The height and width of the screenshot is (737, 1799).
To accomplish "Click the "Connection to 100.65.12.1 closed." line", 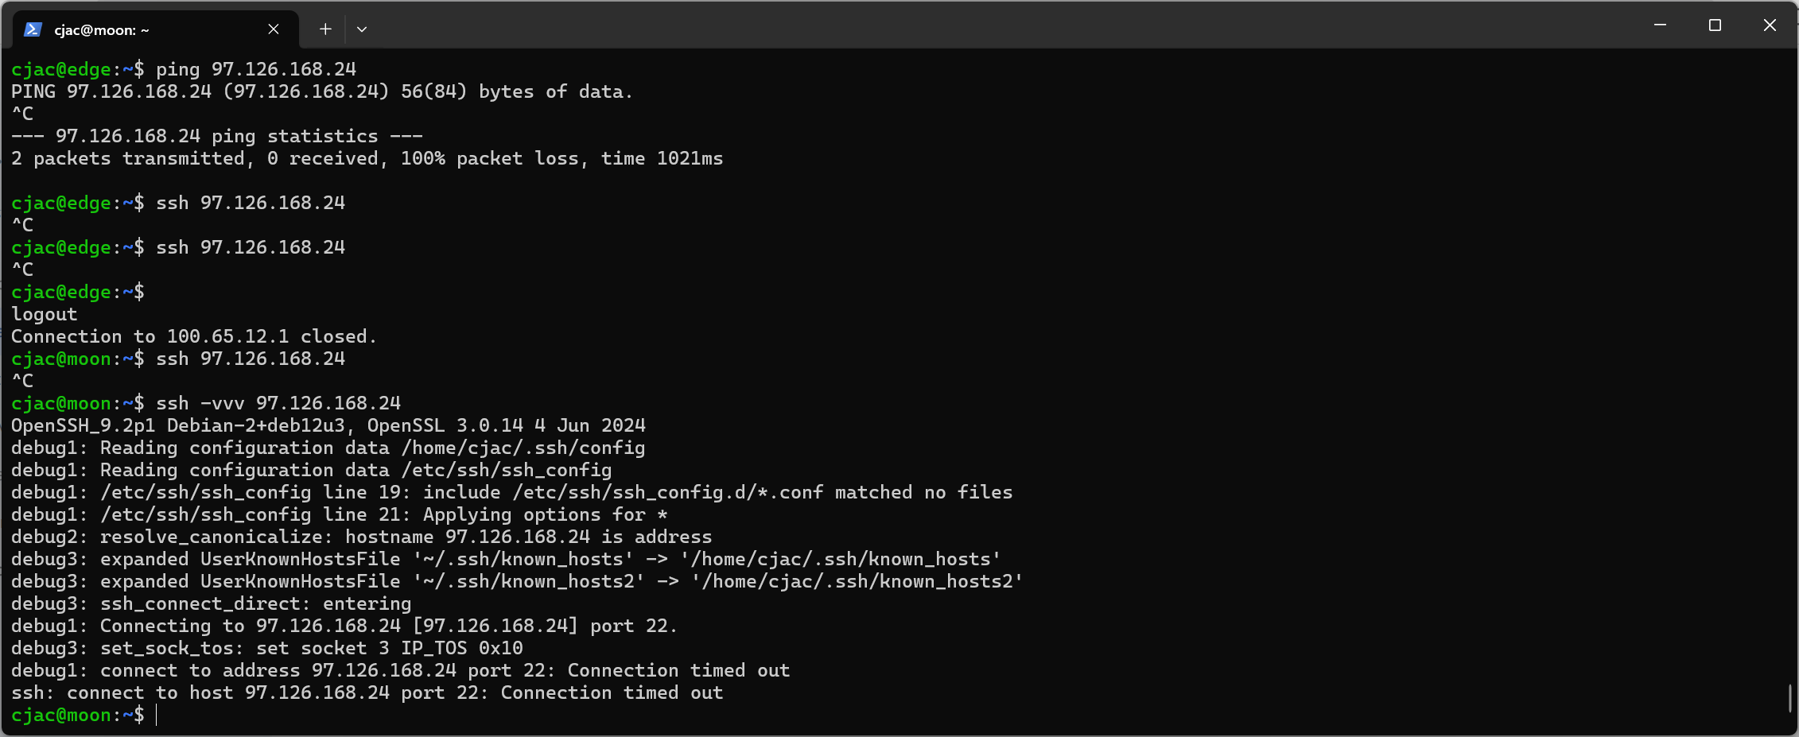I will [x=193, y=336].
